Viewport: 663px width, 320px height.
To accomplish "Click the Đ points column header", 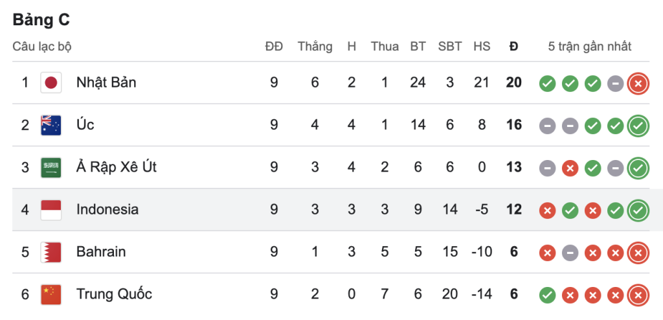I will click(514, 47).
